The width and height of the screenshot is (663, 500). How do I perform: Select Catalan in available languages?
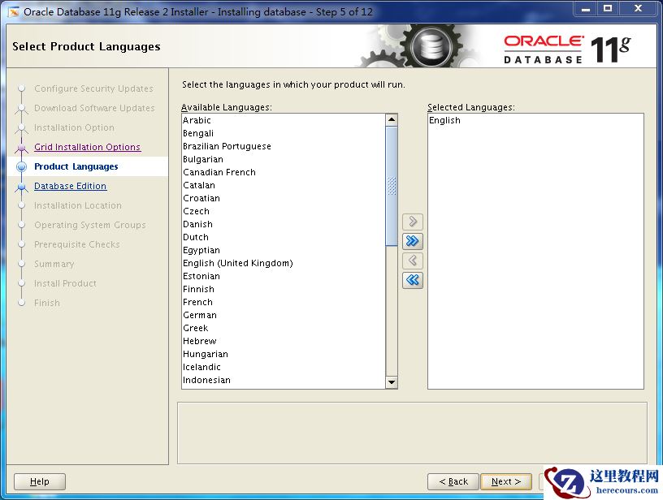(284, 185)
